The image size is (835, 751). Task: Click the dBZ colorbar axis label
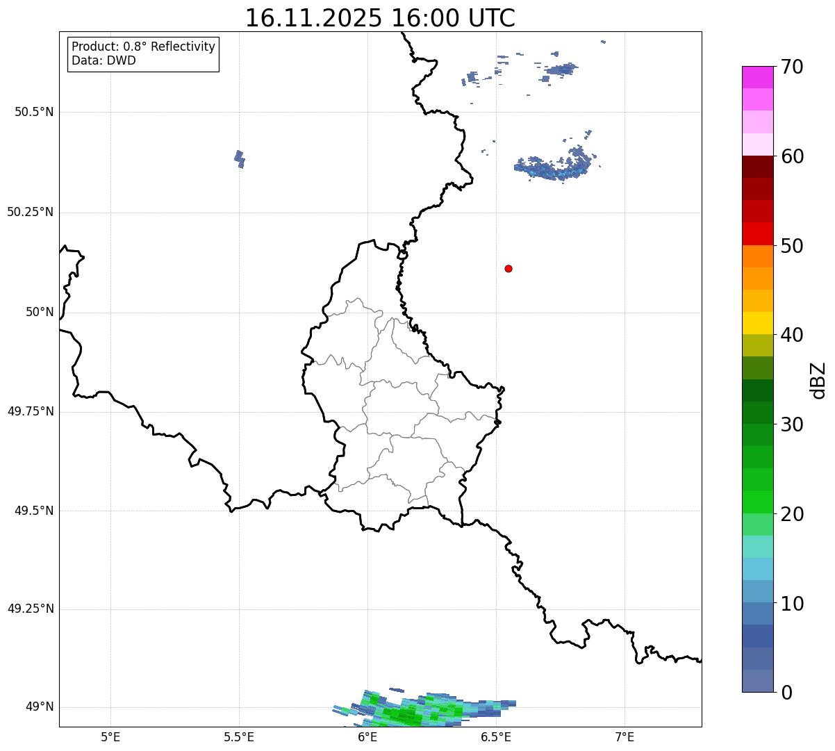click(818, 379)
